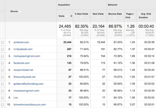156x108 pixels.
Task: Click the sort arrow in Visits column
Action: click(x=71, y=16)
